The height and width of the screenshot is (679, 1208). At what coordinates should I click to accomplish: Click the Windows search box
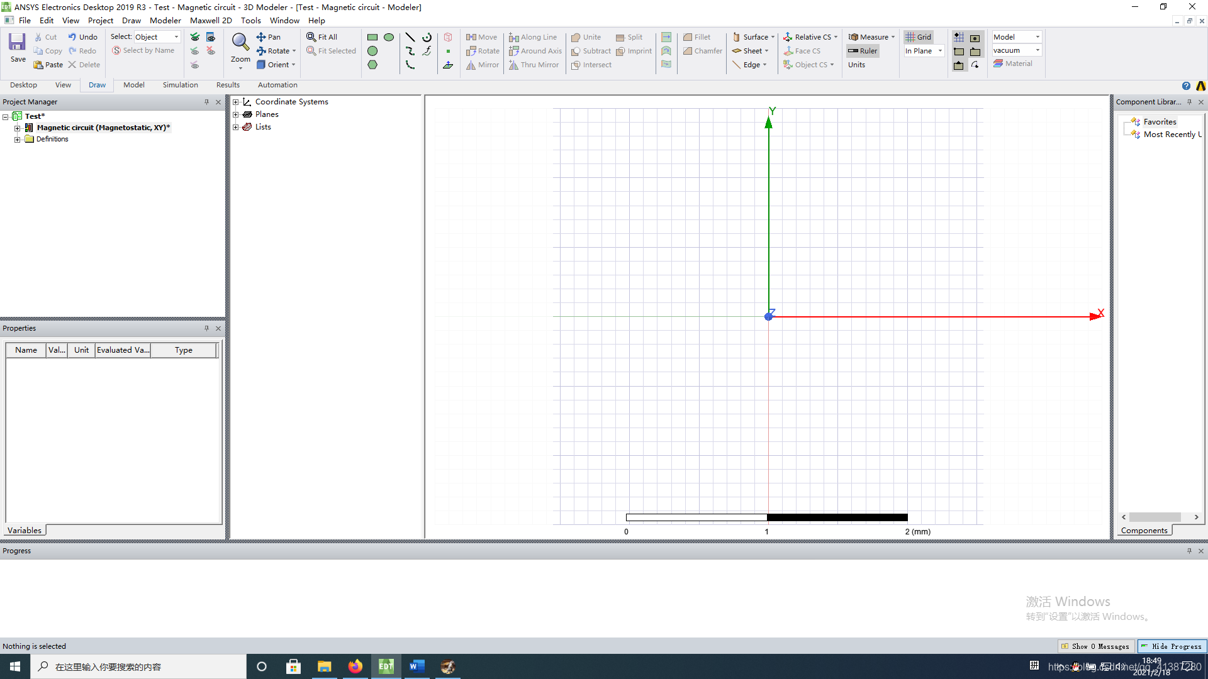pos(138,666)
